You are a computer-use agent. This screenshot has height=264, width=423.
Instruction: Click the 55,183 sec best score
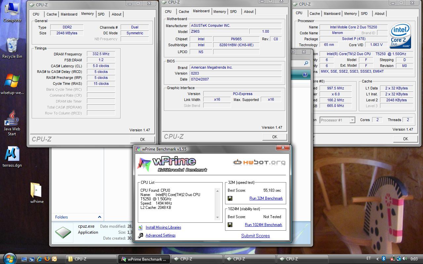(272, 190)
